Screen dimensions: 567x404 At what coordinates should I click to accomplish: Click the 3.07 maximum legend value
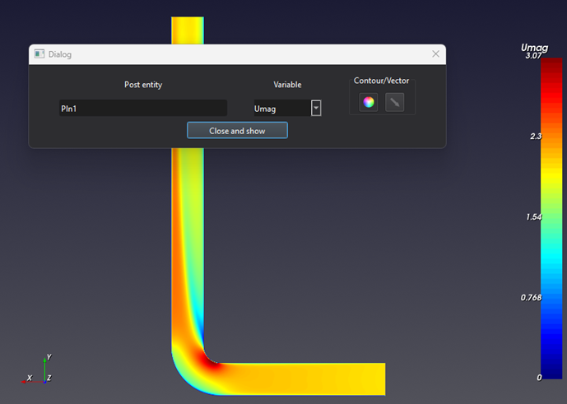click(x=532, y=57)
